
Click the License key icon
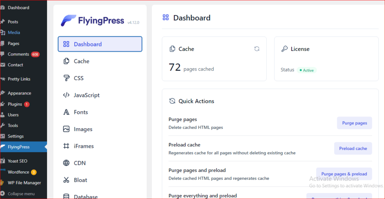(x=285, y=49)
